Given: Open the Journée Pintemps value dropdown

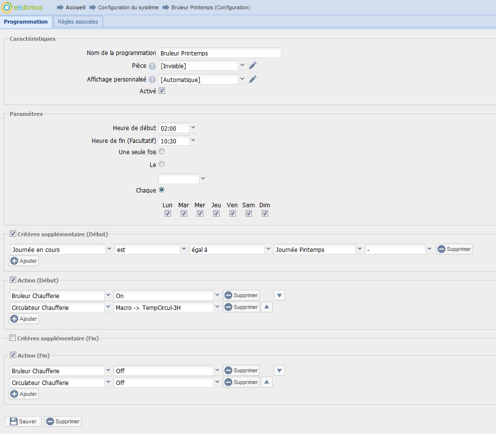Looking at the screenshot, I should tap(360, 249).
